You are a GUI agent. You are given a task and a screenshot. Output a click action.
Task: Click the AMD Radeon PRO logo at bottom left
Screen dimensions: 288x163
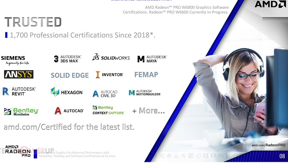coord(18,151)
